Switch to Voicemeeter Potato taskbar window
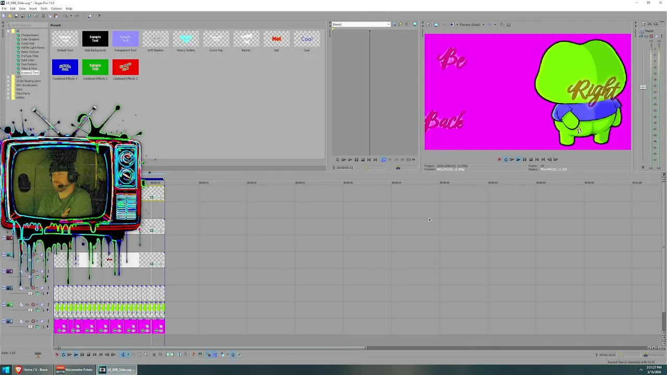The image size is (667, 375). pos(76,370)
